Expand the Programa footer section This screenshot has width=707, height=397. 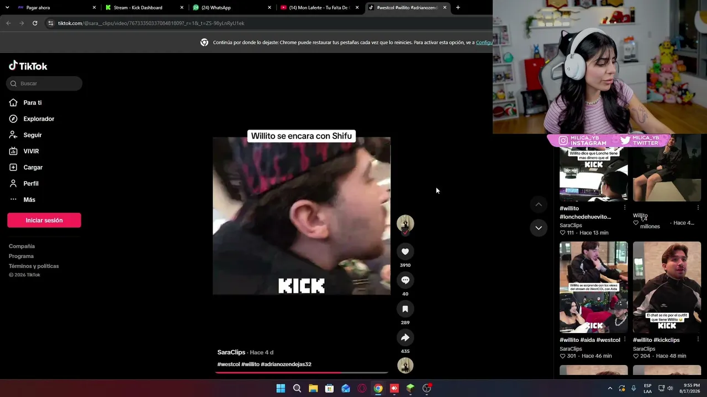tap(21, 256)
